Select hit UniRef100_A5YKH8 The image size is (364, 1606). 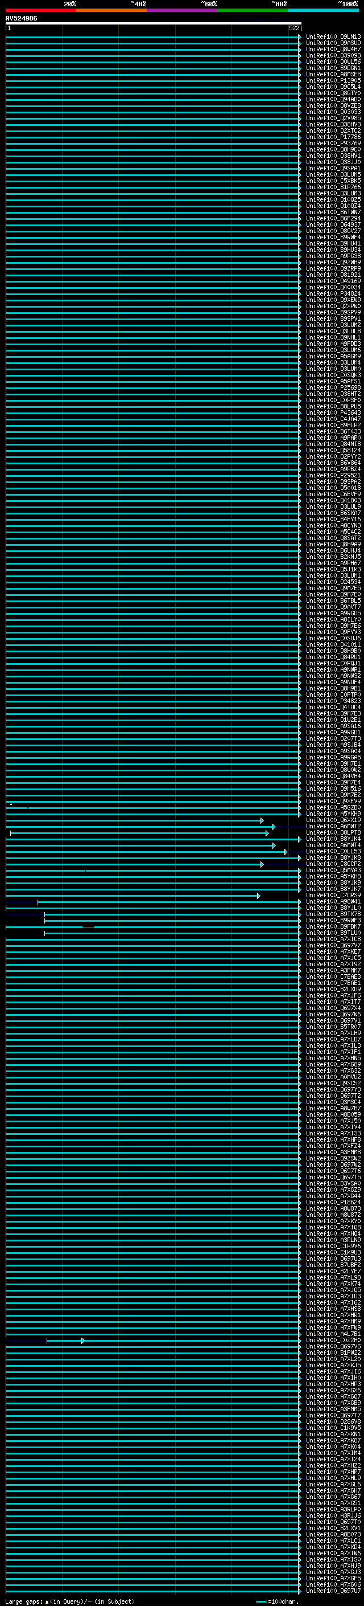click(333, 877)
